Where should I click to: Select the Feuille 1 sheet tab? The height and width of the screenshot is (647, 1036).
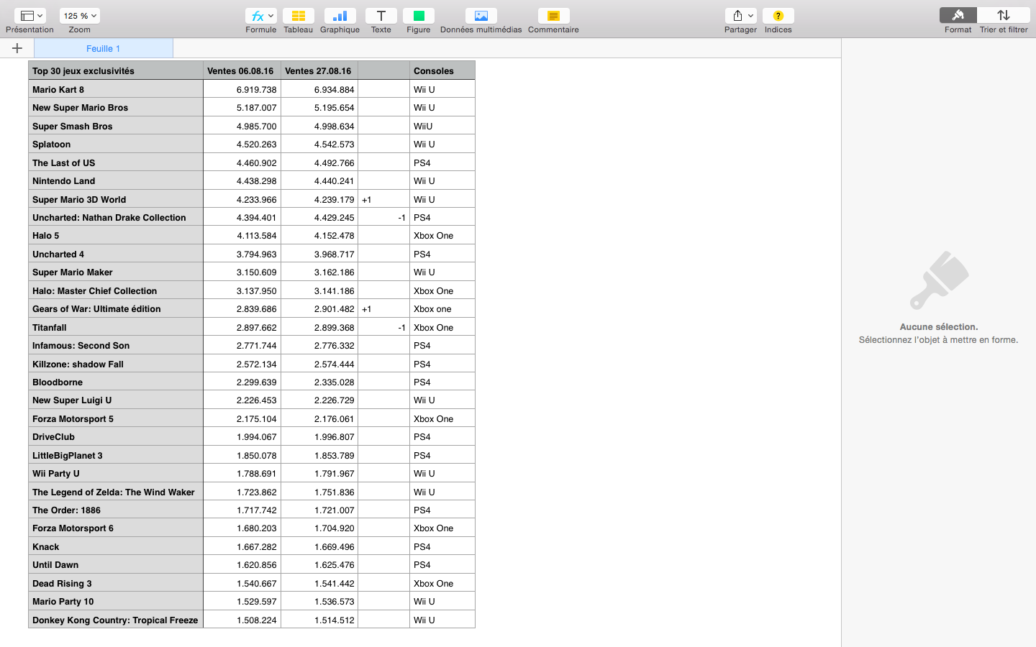pos(104,48)
